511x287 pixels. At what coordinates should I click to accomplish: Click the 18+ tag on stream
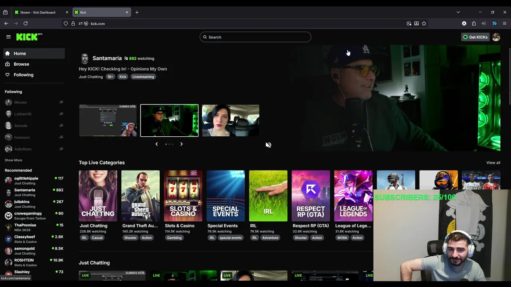click(x=110, y=77)
